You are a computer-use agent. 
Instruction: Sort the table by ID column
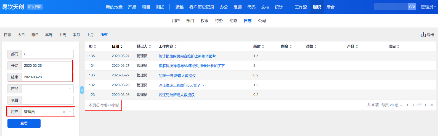[x=92, y=46]
